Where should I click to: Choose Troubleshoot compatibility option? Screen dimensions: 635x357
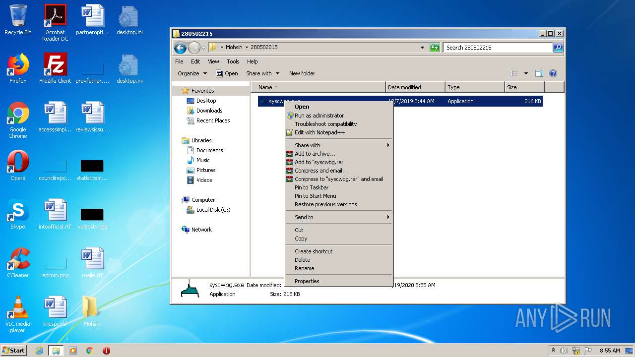338,124
